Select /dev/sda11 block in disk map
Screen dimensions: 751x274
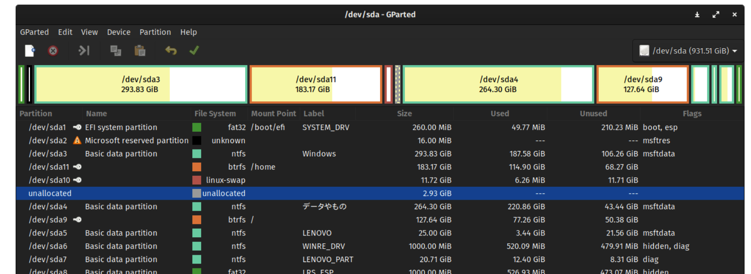point(316,84)
